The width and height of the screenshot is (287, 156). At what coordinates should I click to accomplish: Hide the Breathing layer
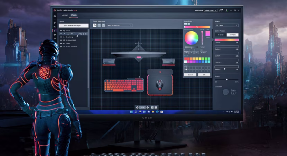(61, 37)
